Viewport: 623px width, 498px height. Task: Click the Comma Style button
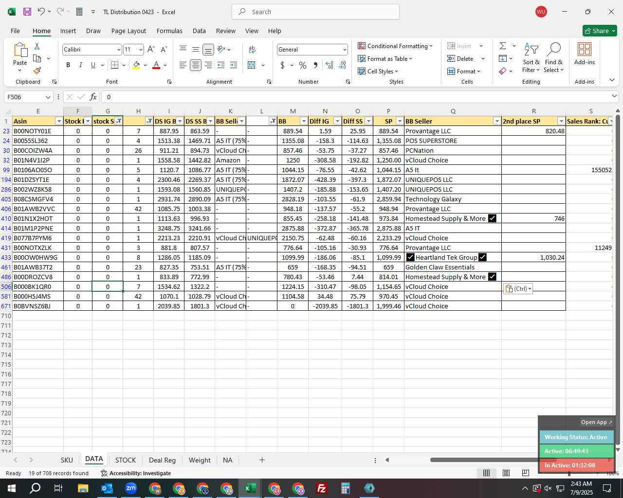pyautogui.click(x=315, y=65)
